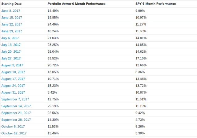Open the October 12, 2017 link
Image resolution: width=197 pixels, height=138 pixels.
(14, 133)
